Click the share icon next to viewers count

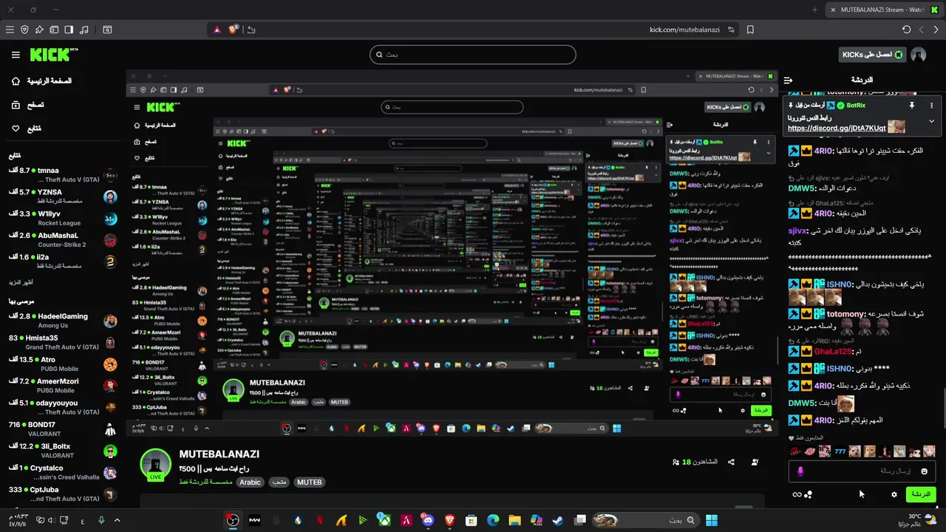pos(731,462)
